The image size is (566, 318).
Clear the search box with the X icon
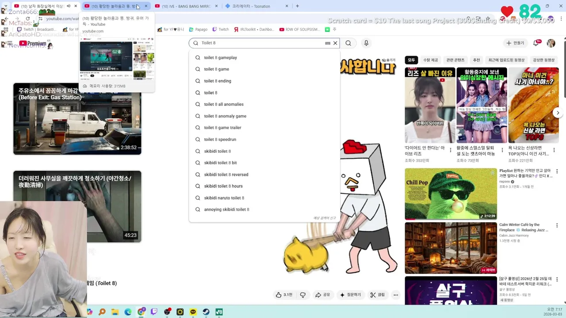tap(335, 43)
